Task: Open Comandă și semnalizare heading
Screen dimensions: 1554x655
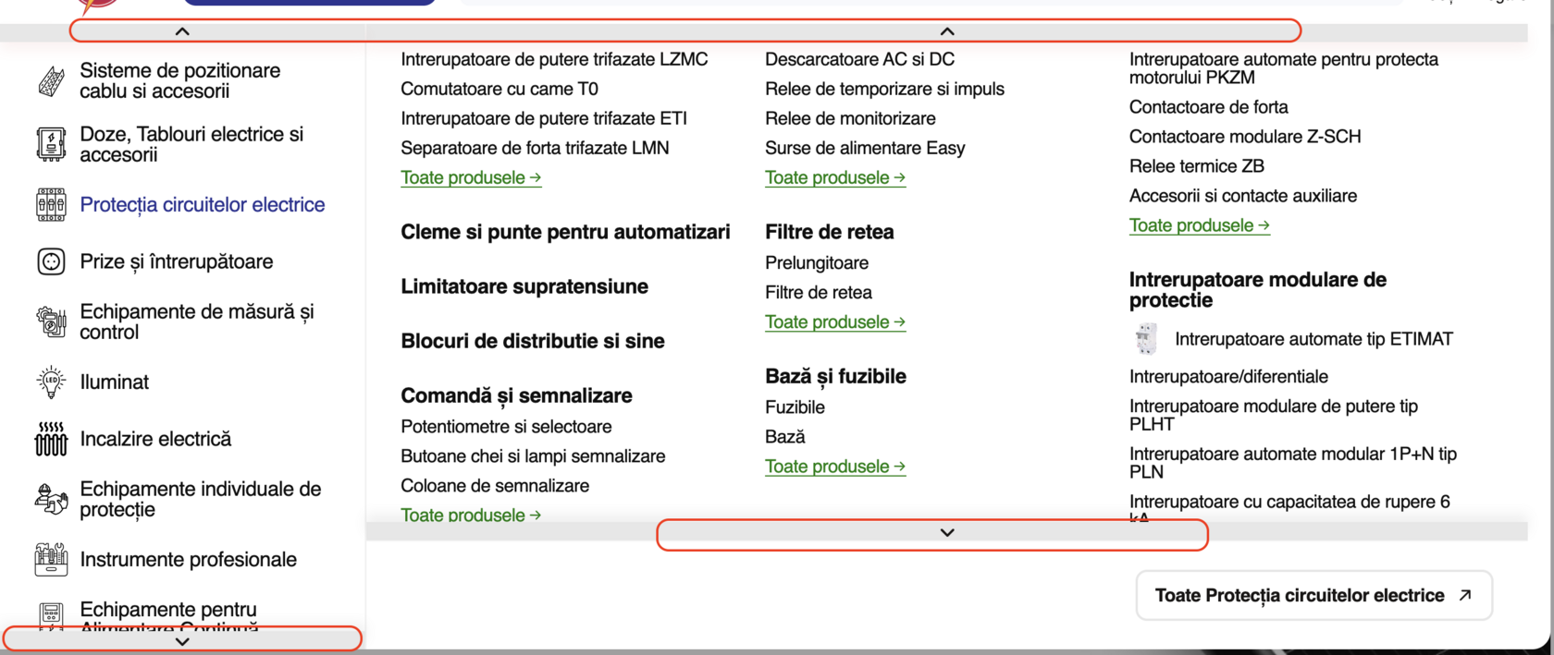Action: (516, 395)
